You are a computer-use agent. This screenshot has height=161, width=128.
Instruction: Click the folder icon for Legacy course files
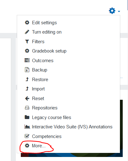coord(27,117)
